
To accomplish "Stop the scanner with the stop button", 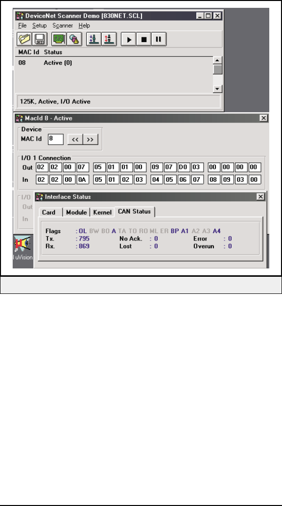I will [144, 39].
